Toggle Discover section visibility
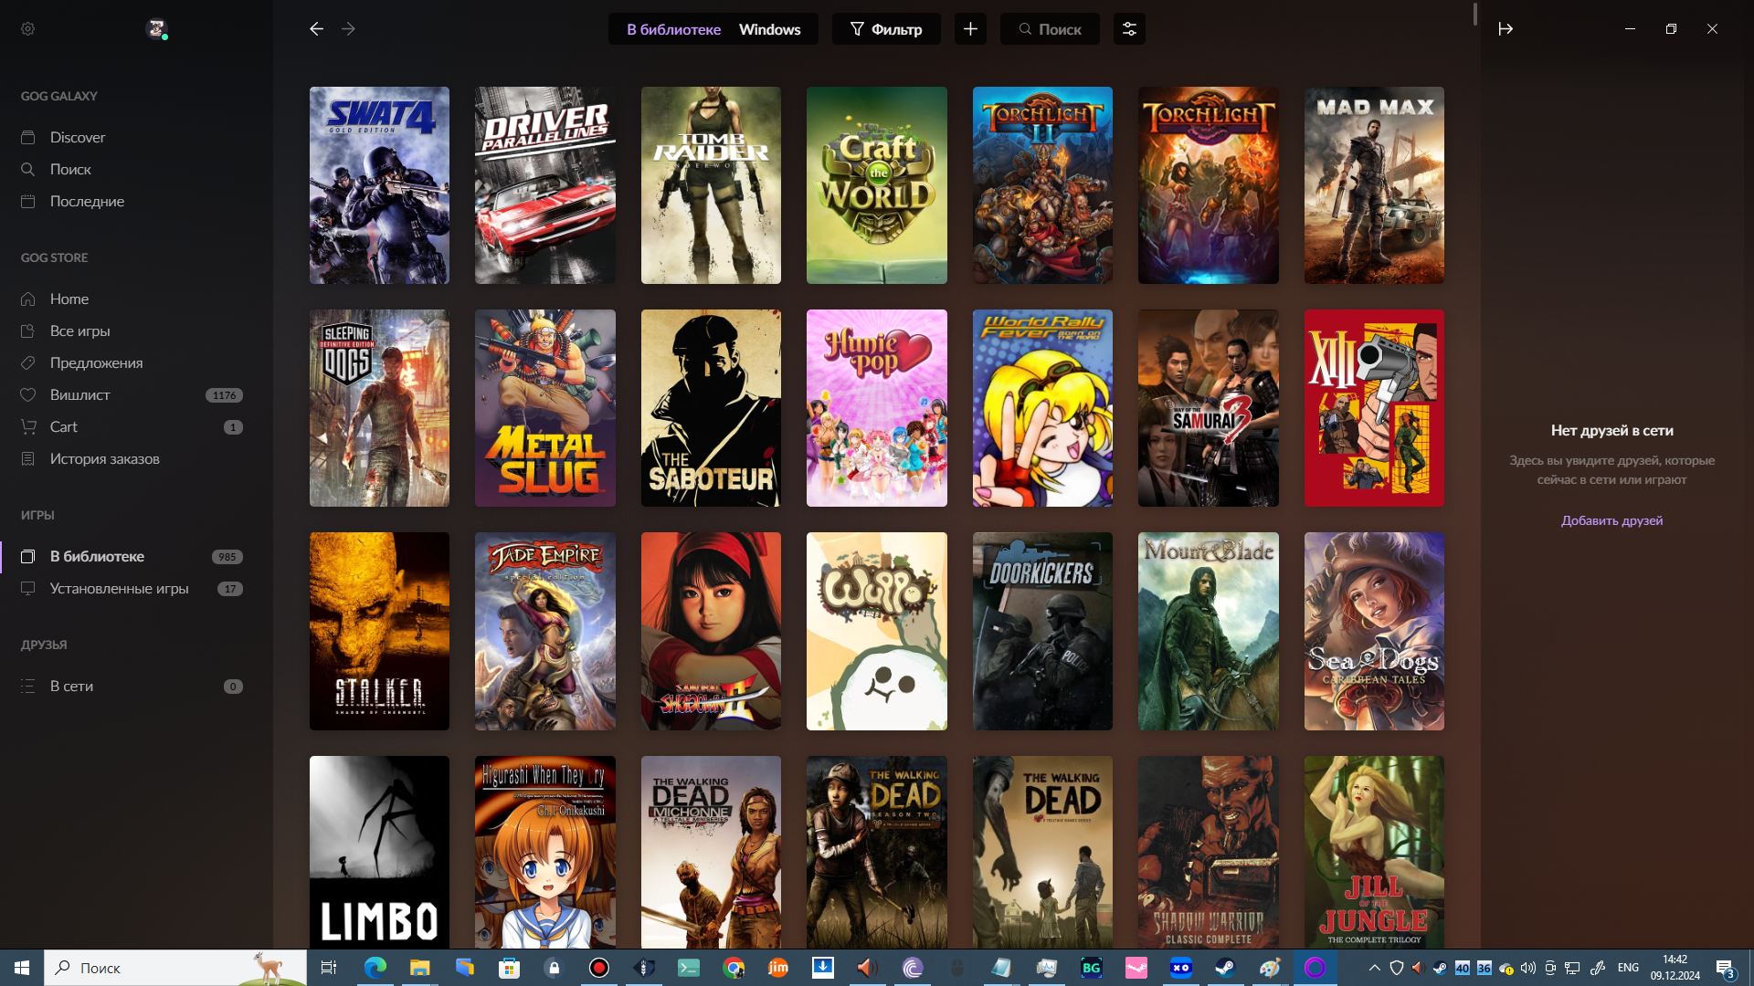The width and height of the screenshot is (1754, 986). pyautogui.click(x=76, y=136)
